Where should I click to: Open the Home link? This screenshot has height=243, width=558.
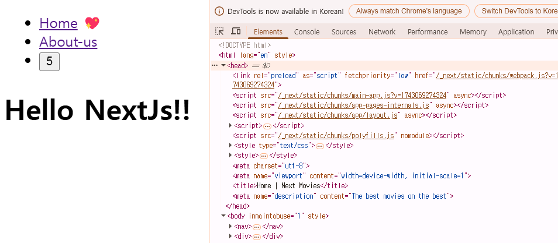58,23
